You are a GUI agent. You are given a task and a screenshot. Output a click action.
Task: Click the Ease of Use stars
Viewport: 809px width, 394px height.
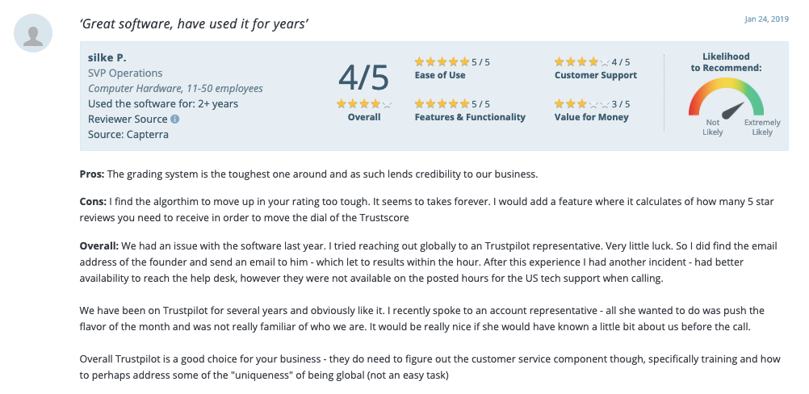(x=442, y=61)
